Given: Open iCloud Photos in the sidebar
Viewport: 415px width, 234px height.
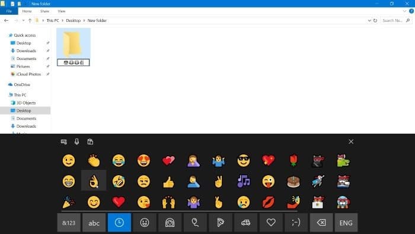Looking at the screenshot, I should pyautogui.click(x=28, y=74).
